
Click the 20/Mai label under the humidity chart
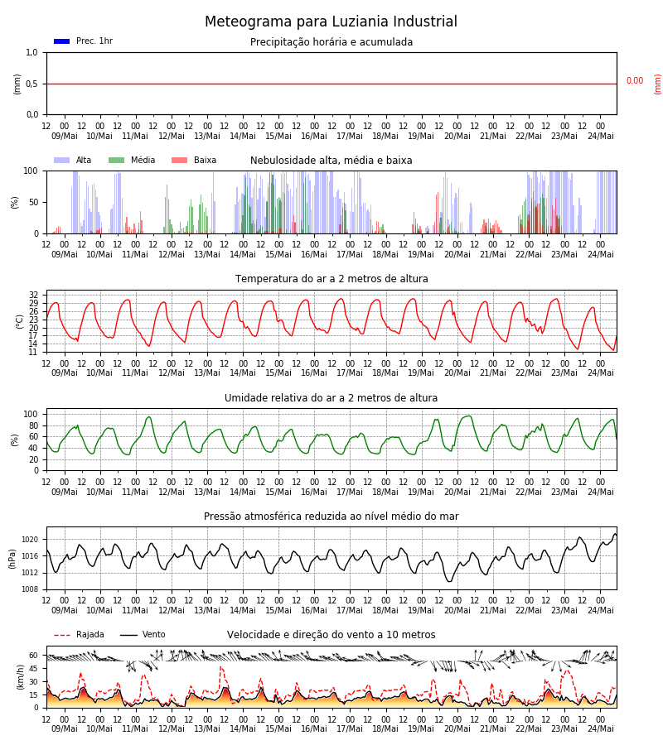click(457, 492)
